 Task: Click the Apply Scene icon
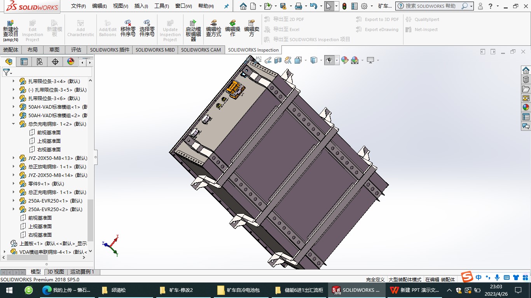coord(355,60)
